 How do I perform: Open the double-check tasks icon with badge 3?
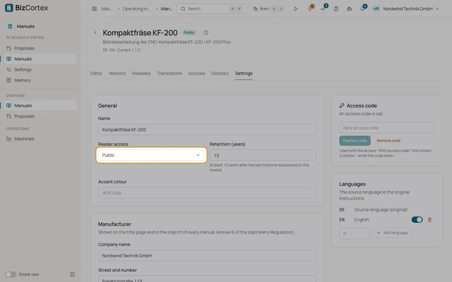pos(323,9)
